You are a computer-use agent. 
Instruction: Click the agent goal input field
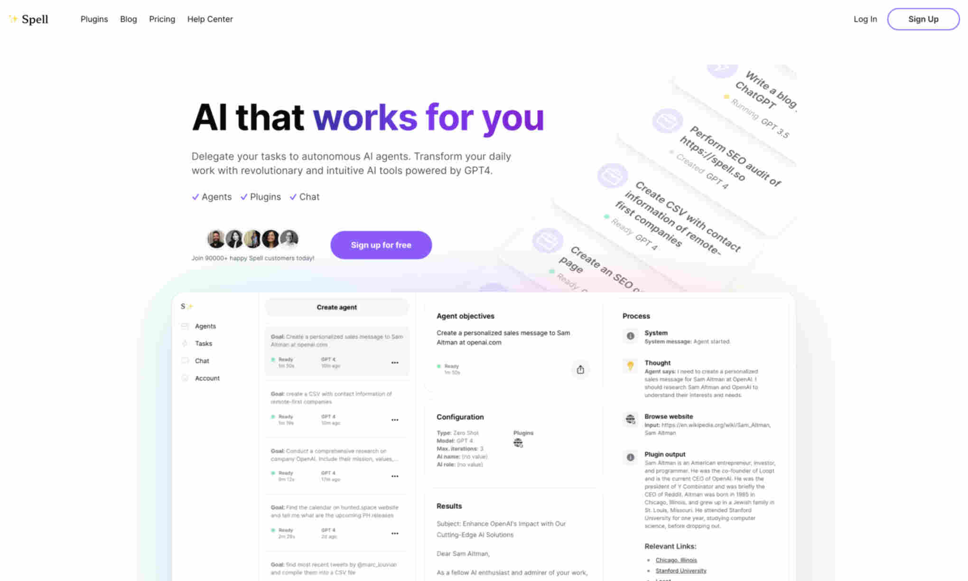click(x=337, y=340)
